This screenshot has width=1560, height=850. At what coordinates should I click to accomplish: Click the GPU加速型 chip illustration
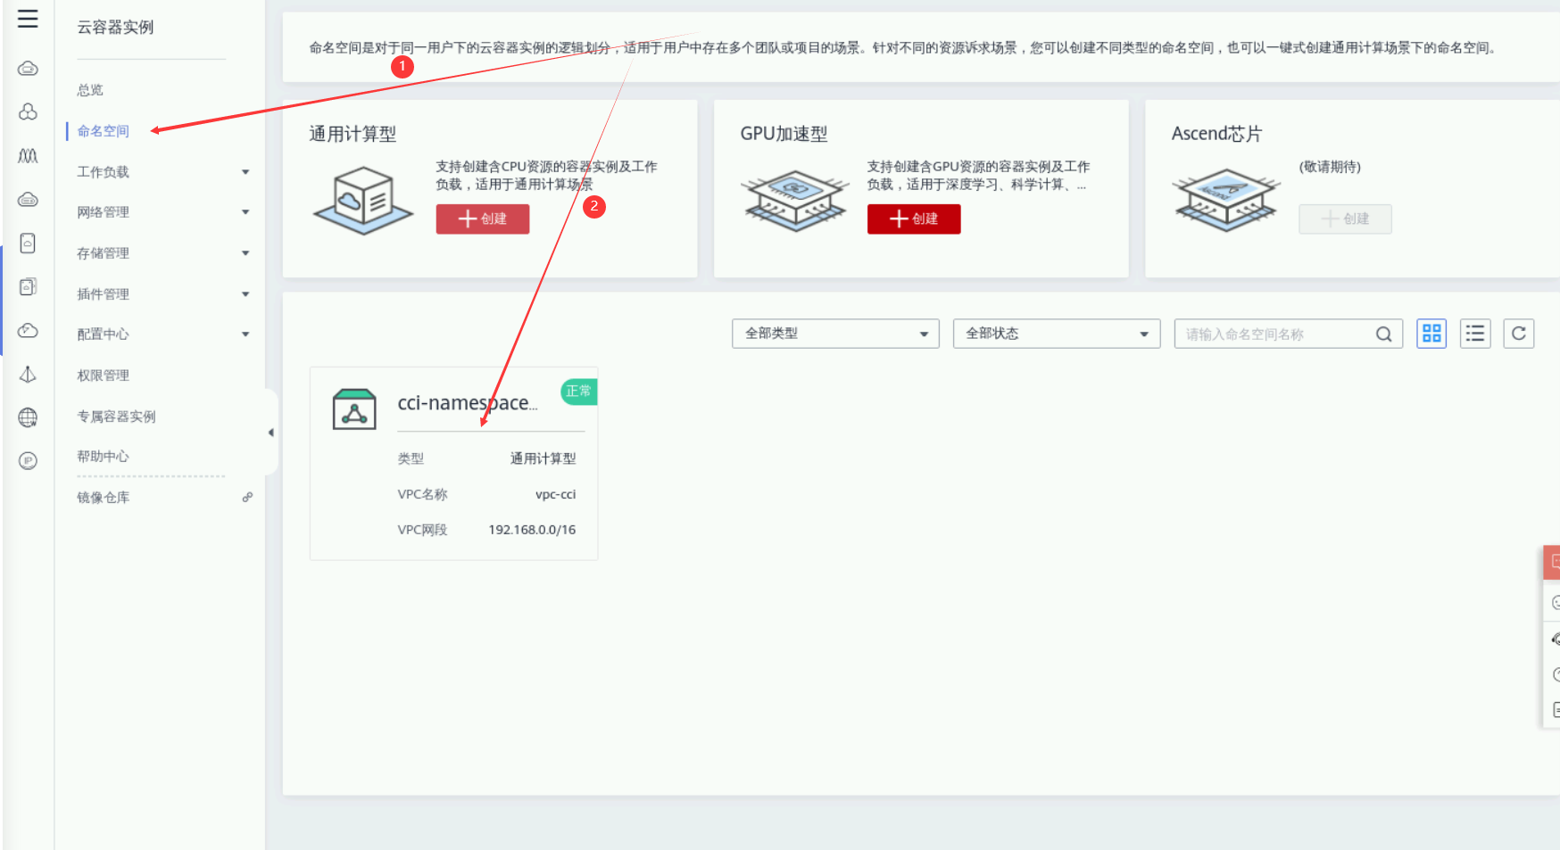tap(794, 200)
